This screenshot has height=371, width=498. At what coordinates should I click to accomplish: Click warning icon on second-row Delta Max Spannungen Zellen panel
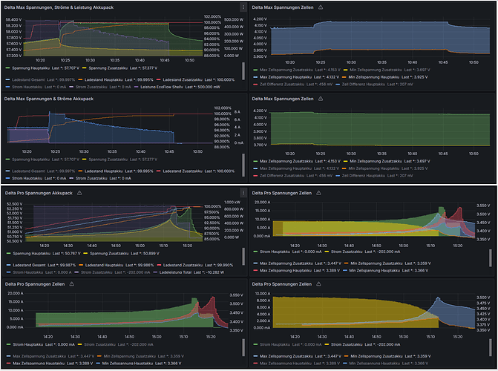click(321, 99)
